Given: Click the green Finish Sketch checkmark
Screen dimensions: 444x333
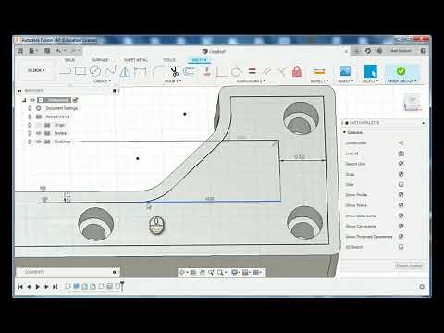Looking at the screenshot, I should coord(401,71).
